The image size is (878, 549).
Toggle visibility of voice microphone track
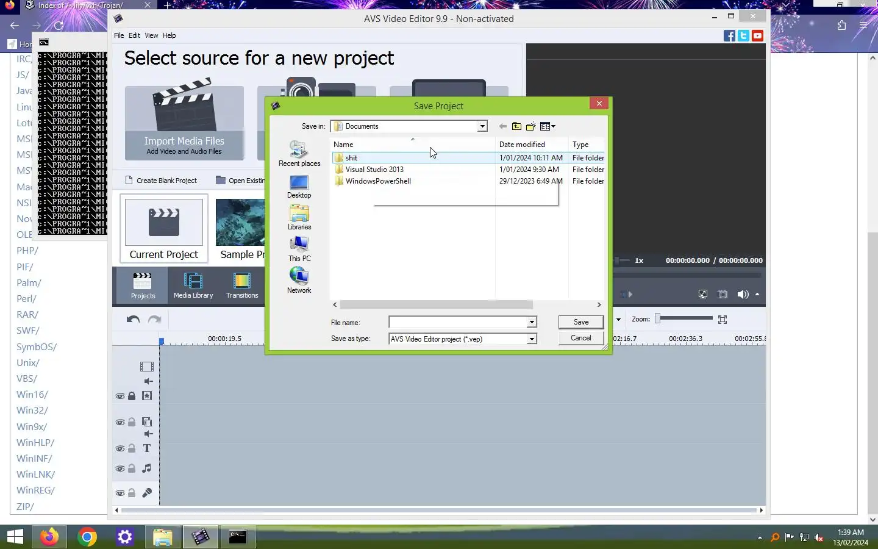[120, 493]
